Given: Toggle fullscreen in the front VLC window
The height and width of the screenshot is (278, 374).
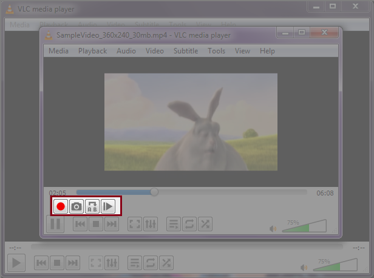Looking at the screenshot, I should (135, 224).
